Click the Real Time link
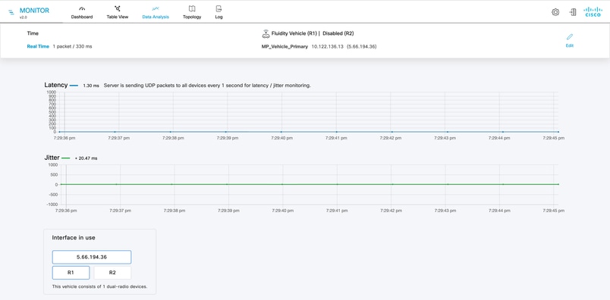The image size is (610, 300). pos(38,46)
